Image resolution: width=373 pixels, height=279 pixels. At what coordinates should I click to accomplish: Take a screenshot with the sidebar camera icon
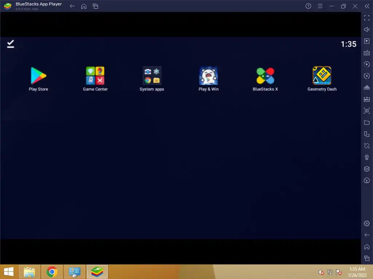pos(367,111)
